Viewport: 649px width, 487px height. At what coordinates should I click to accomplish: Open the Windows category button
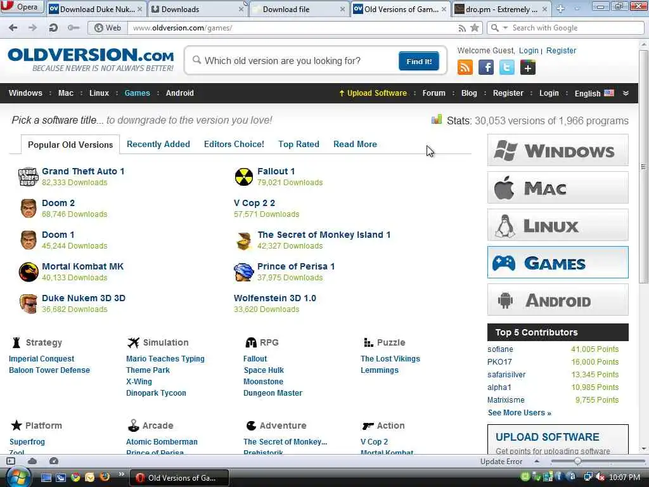(x=558, y=150)
